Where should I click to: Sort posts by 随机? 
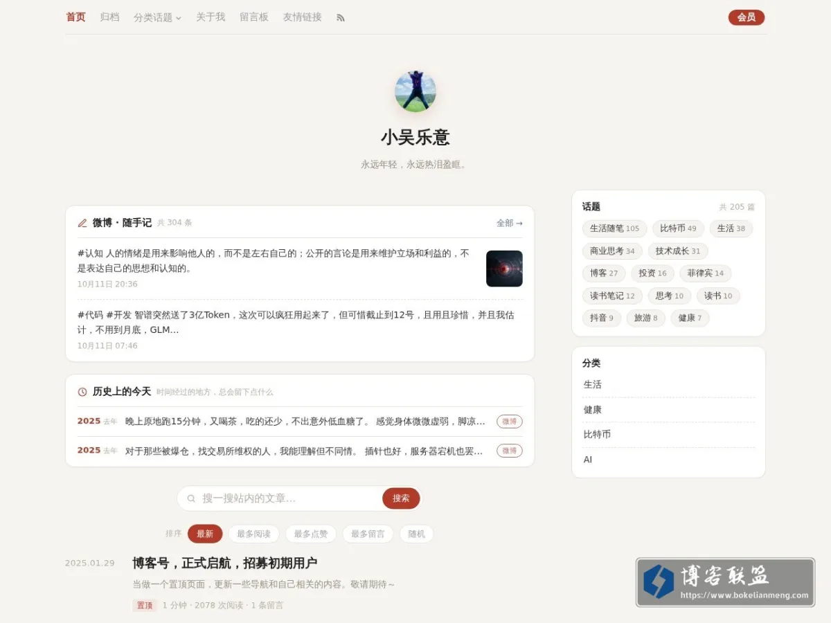click(416, 534)
